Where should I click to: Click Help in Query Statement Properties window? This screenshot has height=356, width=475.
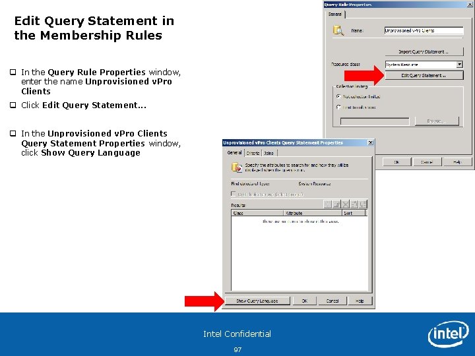(x=360, y=301)
